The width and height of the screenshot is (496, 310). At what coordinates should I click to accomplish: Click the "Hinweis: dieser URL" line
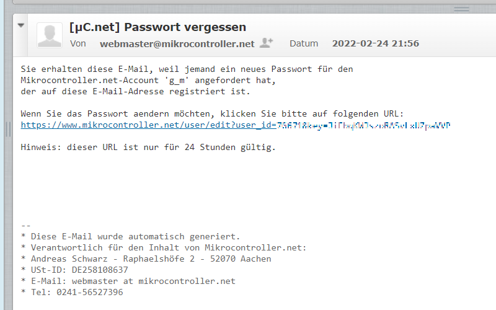tap(148, 148)
